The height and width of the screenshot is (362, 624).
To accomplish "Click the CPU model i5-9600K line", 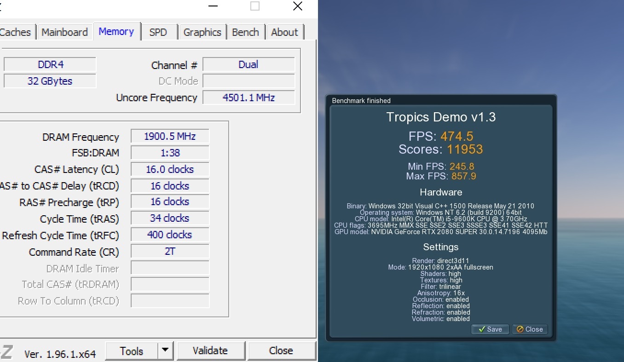I will [441, 219].
